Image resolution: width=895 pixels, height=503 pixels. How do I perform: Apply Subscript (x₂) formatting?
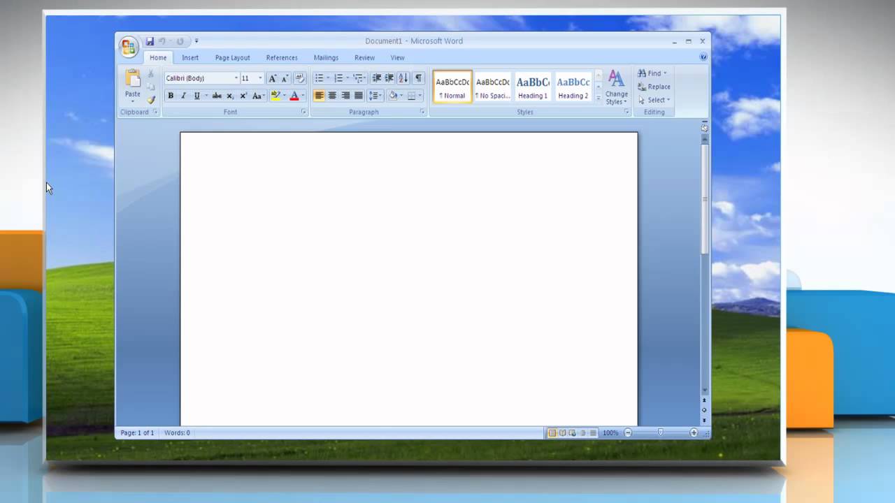point(230,96)
